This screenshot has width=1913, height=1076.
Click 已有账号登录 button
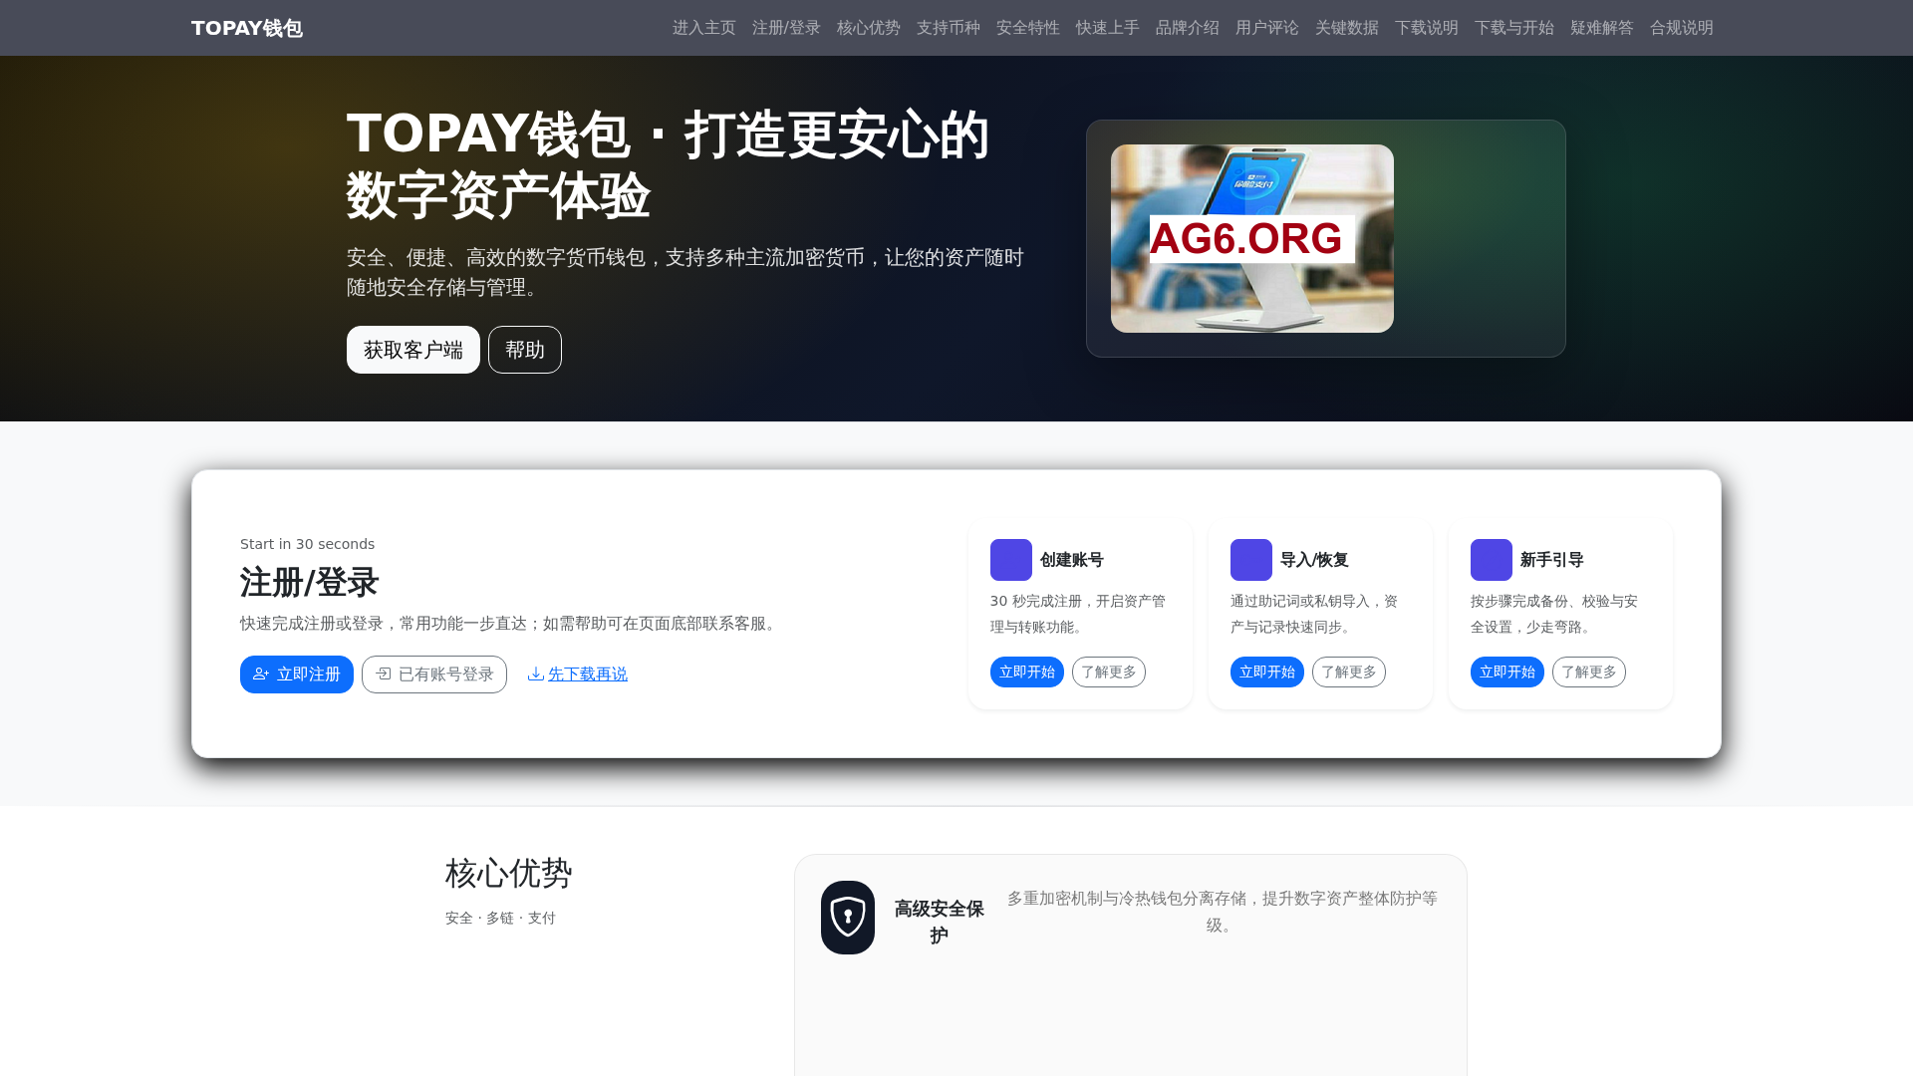point(434,674)
